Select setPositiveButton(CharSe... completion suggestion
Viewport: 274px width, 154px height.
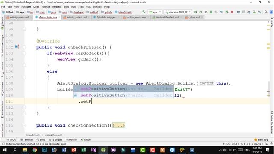pyautogui.click(x=123, y=95)
